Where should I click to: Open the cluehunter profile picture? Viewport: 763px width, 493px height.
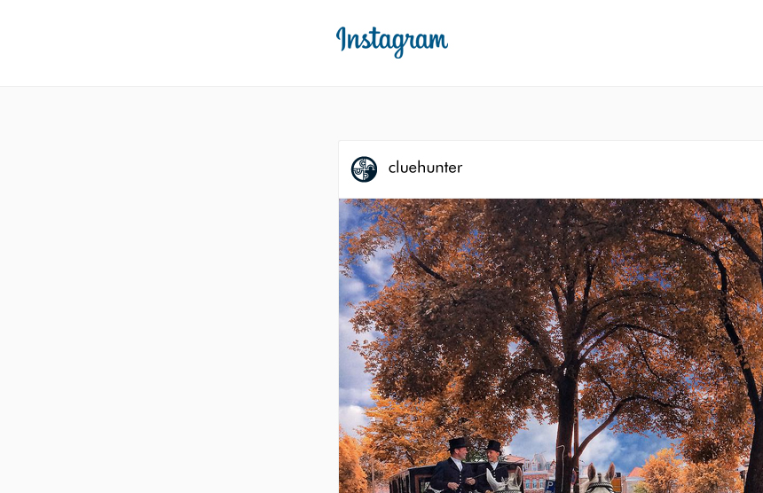[364, 169]
